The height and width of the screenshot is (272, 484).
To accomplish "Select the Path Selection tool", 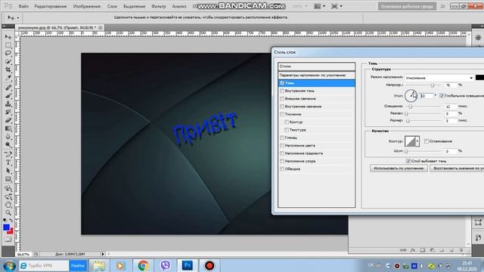I will pos(8,171).
